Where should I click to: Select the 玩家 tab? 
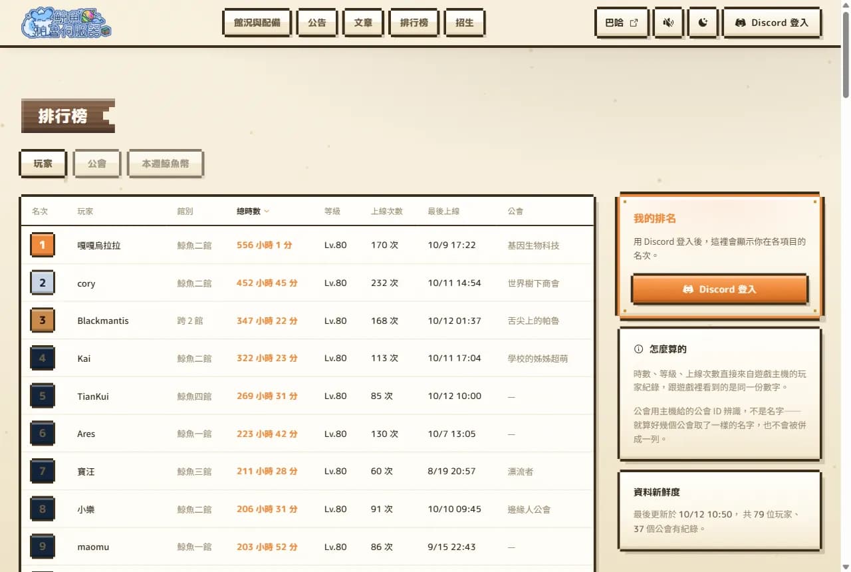click(43, 163)
